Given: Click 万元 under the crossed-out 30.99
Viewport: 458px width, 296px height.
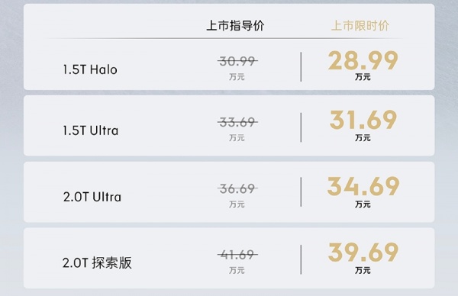Looking at the screenshot, I should click(x=237, y=77).
